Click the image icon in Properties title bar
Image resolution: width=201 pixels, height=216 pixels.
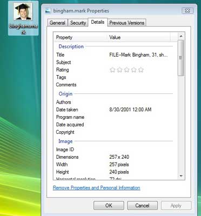(48, 11)
